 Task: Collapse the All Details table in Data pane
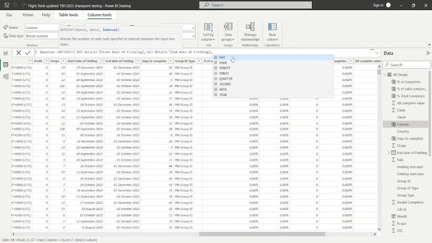pyautogui.click(x=385, y=75)
